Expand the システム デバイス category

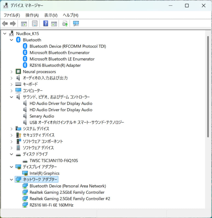click(x=11, y=129)
